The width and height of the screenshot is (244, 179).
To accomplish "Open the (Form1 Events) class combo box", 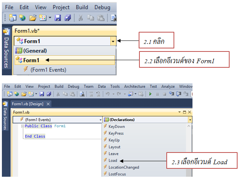I will coord(58,120).
